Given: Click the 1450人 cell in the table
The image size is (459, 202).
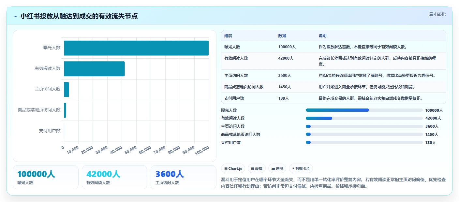Looking at the screenshot, I should [x=285, y=87].
